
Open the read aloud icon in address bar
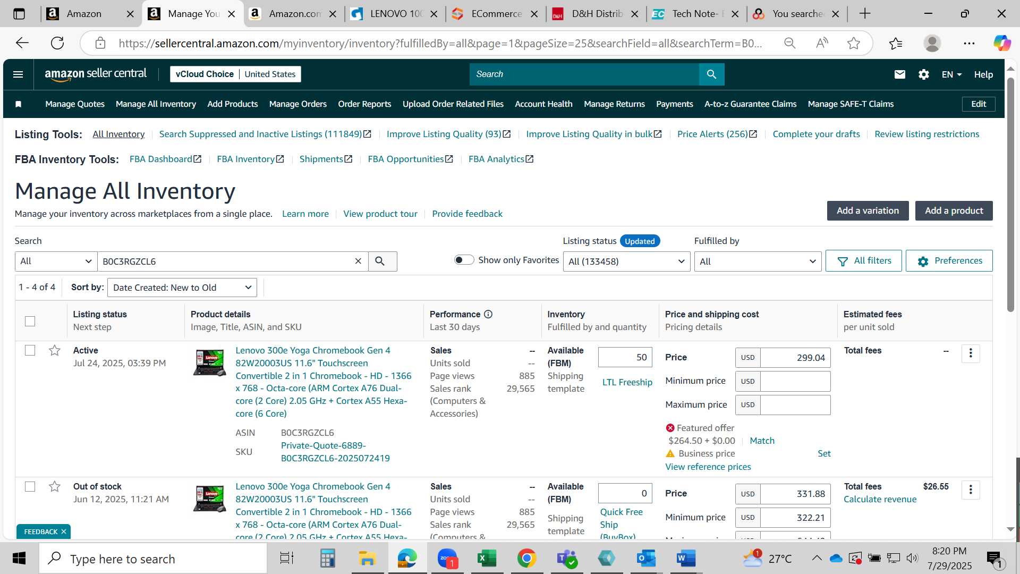822,43
